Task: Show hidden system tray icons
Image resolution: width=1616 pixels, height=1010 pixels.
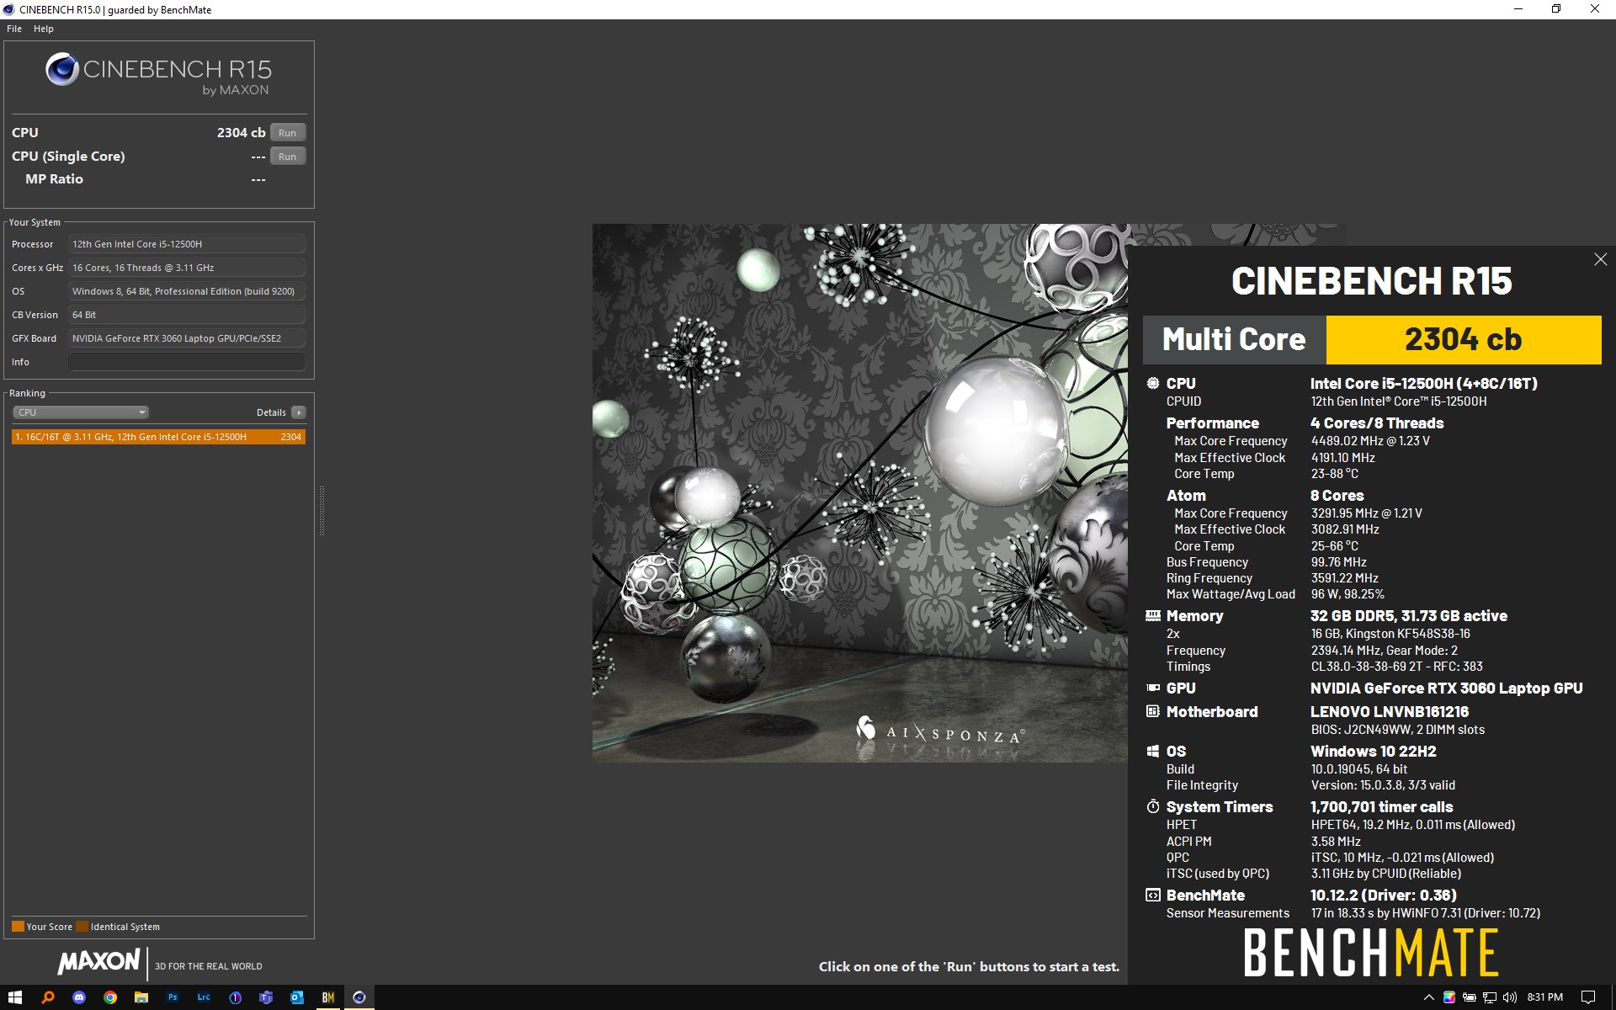Action: tap(1428, 997)
